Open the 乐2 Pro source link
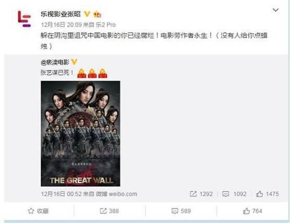The width and height of the screenshot is (290, 223). (106, 24)
